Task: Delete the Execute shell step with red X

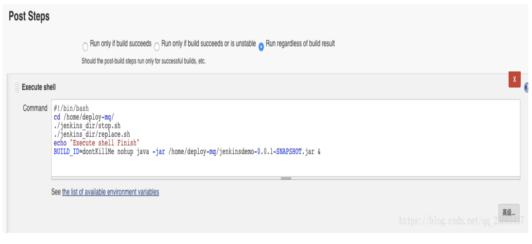Action: pyautogui.click(x=514, y=79)
